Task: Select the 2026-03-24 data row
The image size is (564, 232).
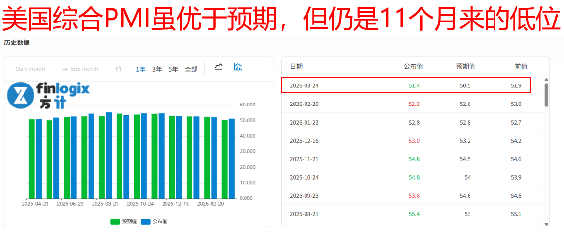Action: coord(405,85)
